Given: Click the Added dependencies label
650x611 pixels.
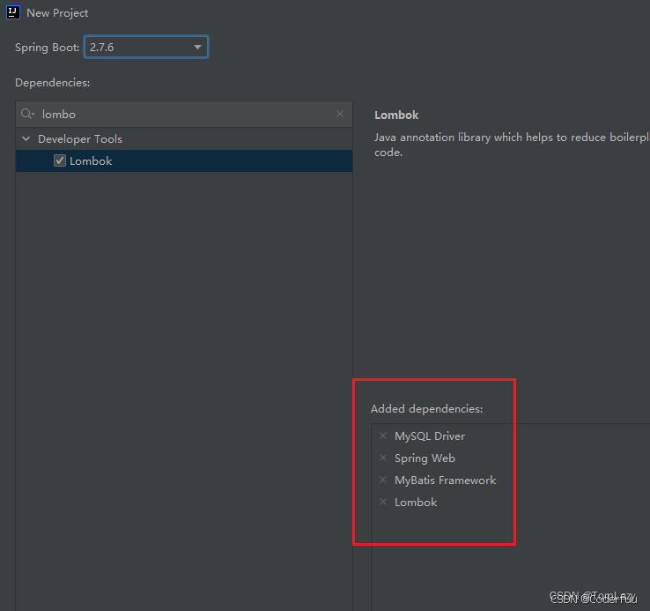Looking at the screenshot, I should click(x=426, y=409).
